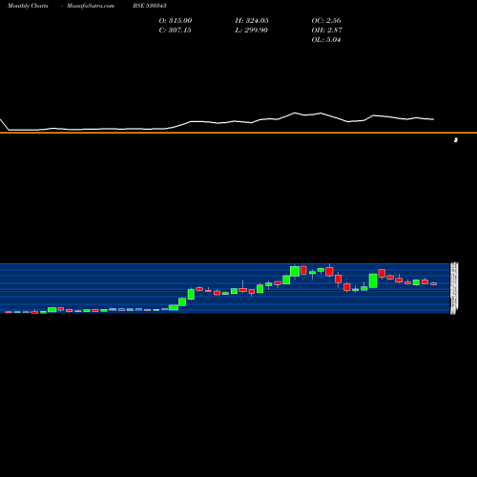The width and height of the screenshot is (477, 477).
Task: Click the MunafaSutra.com label
Action: click(91, 6)
